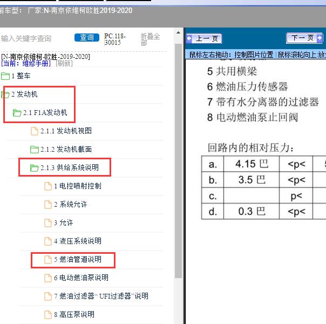Click the tree panel scrollbar up arrow
Viewport: 326px width, 324px height.
(x=178, y=32)
